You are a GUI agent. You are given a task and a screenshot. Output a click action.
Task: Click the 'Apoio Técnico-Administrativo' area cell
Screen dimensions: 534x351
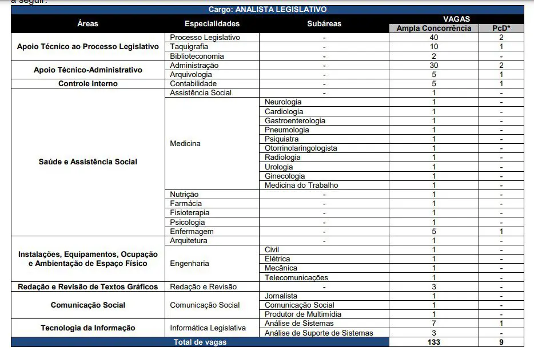click(88, 70)
